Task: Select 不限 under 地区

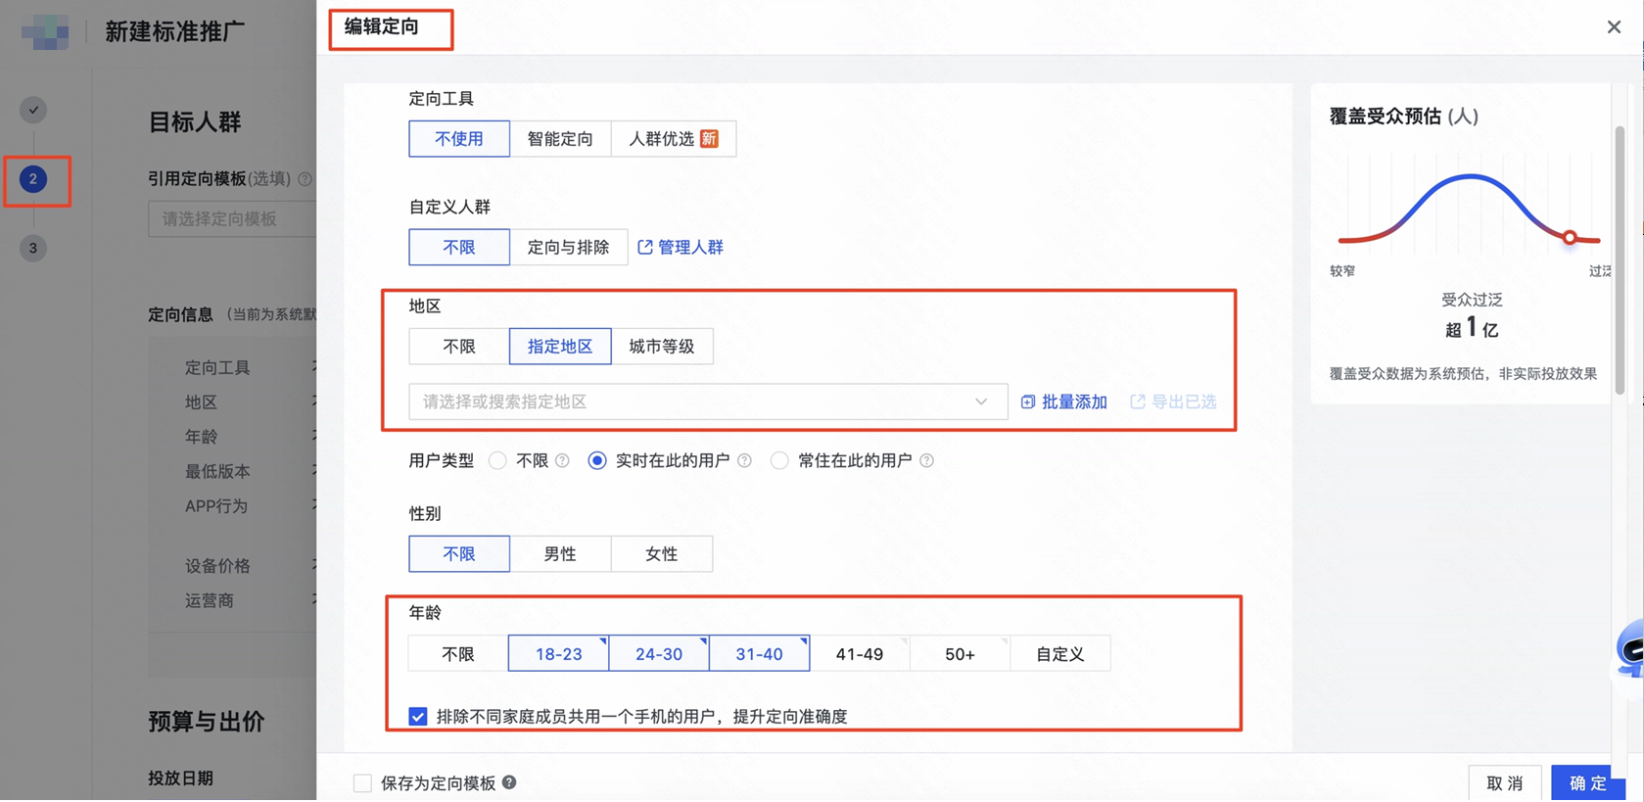Action: pyautogui.click(x=459, y=347)
